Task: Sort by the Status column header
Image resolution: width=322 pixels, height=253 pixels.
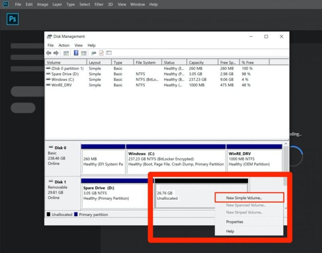Action: click(x=174, y=62)
